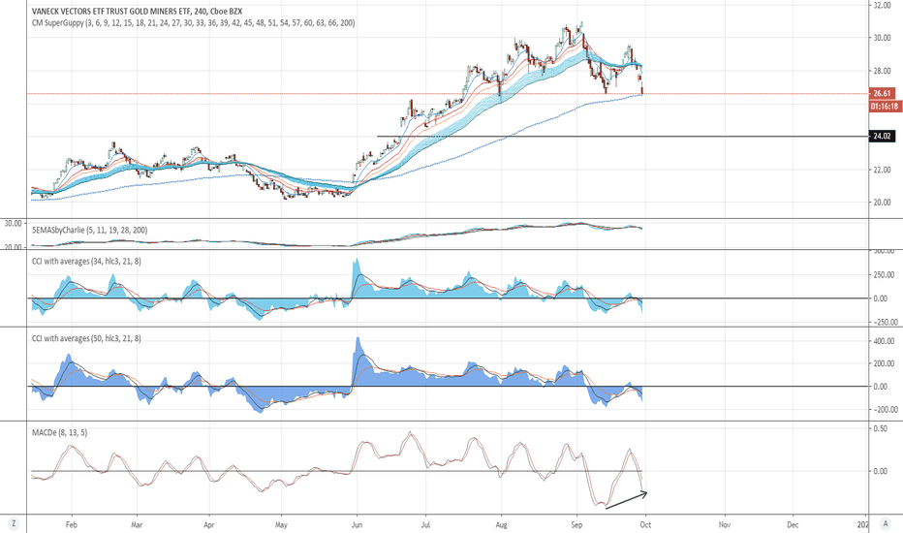Screen dimensions: 903x533
Task: Click the Jul label on the time axis
Action: coord(425,525)
